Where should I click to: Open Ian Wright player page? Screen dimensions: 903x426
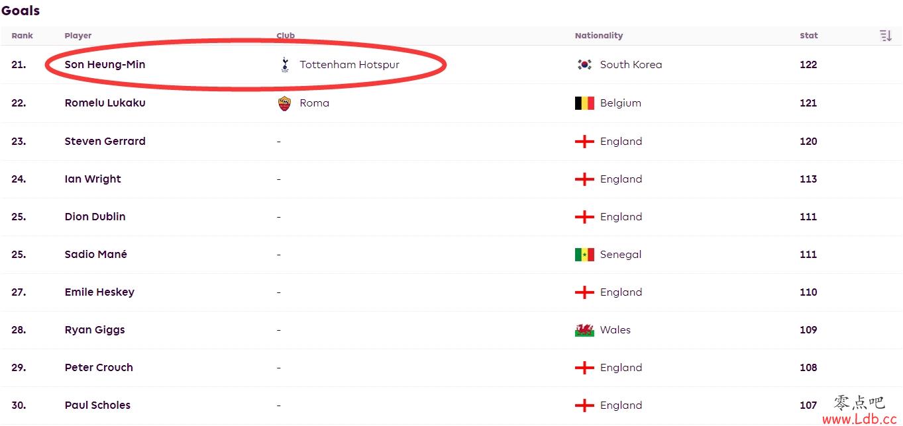click(93, 179)
